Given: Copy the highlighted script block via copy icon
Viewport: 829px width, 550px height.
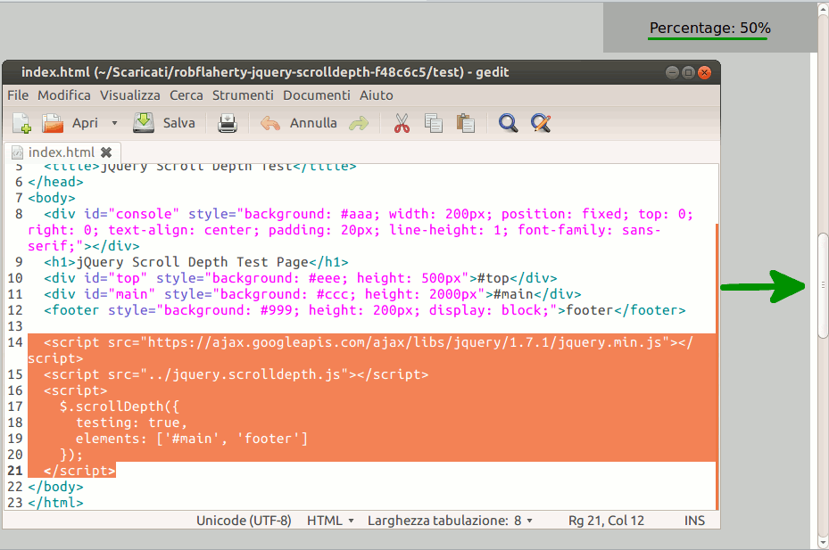Looking at the screenshot, I should 434,123.
